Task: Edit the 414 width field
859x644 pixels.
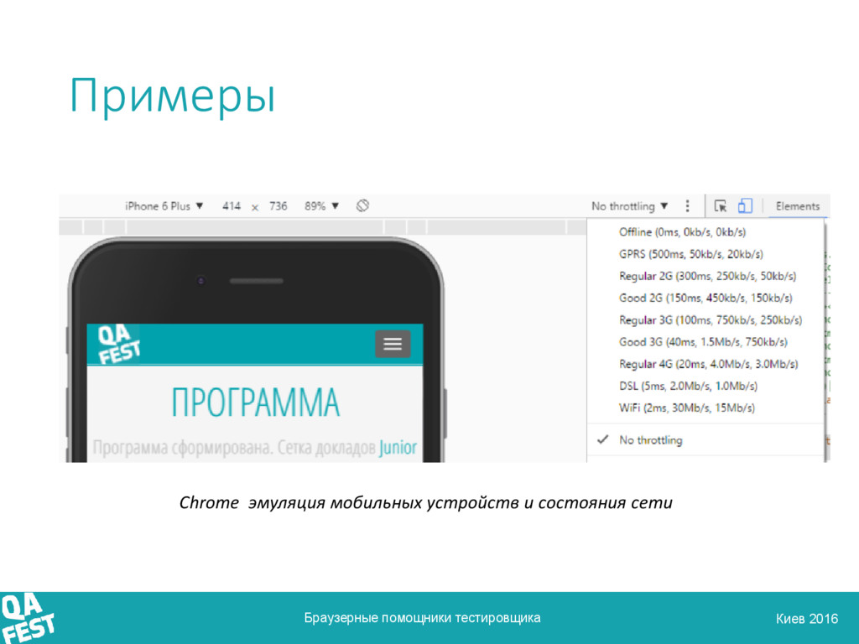Action: [x=232, y=206]
